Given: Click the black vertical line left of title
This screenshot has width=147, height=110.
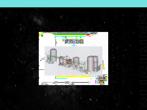Looking at the screenshot, I should click(56, 41).
